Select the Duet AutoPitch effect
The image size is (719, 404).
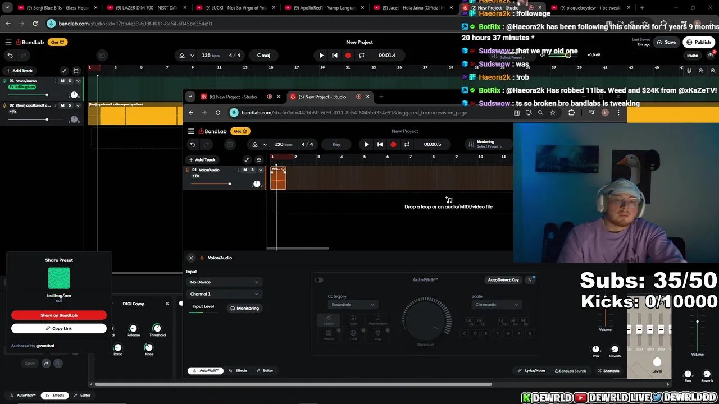click(x=353, y=320)
